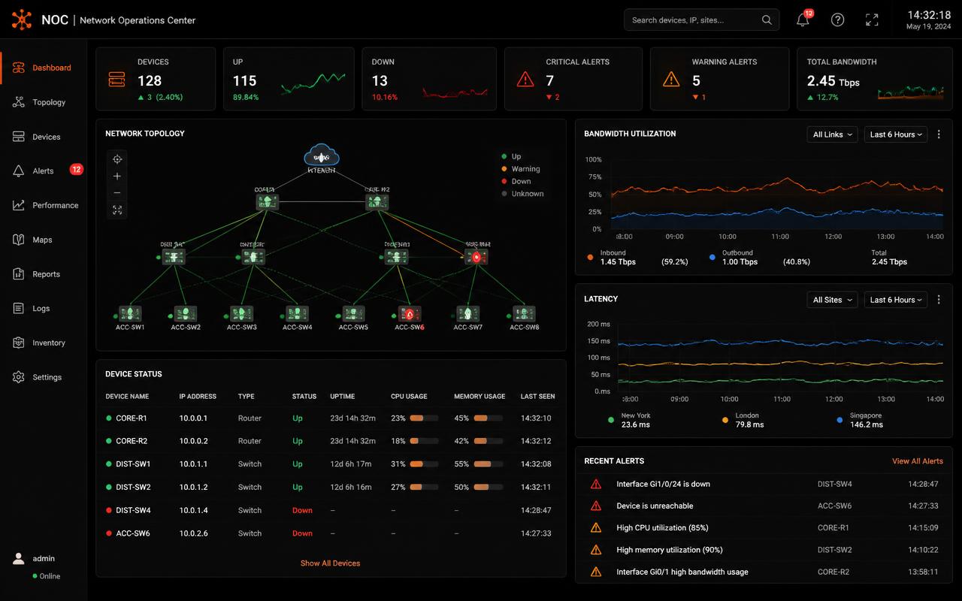Recenter topology with the crosshair icon
The width and height of the screenshot is (962, 601).
tap(117, 159)
